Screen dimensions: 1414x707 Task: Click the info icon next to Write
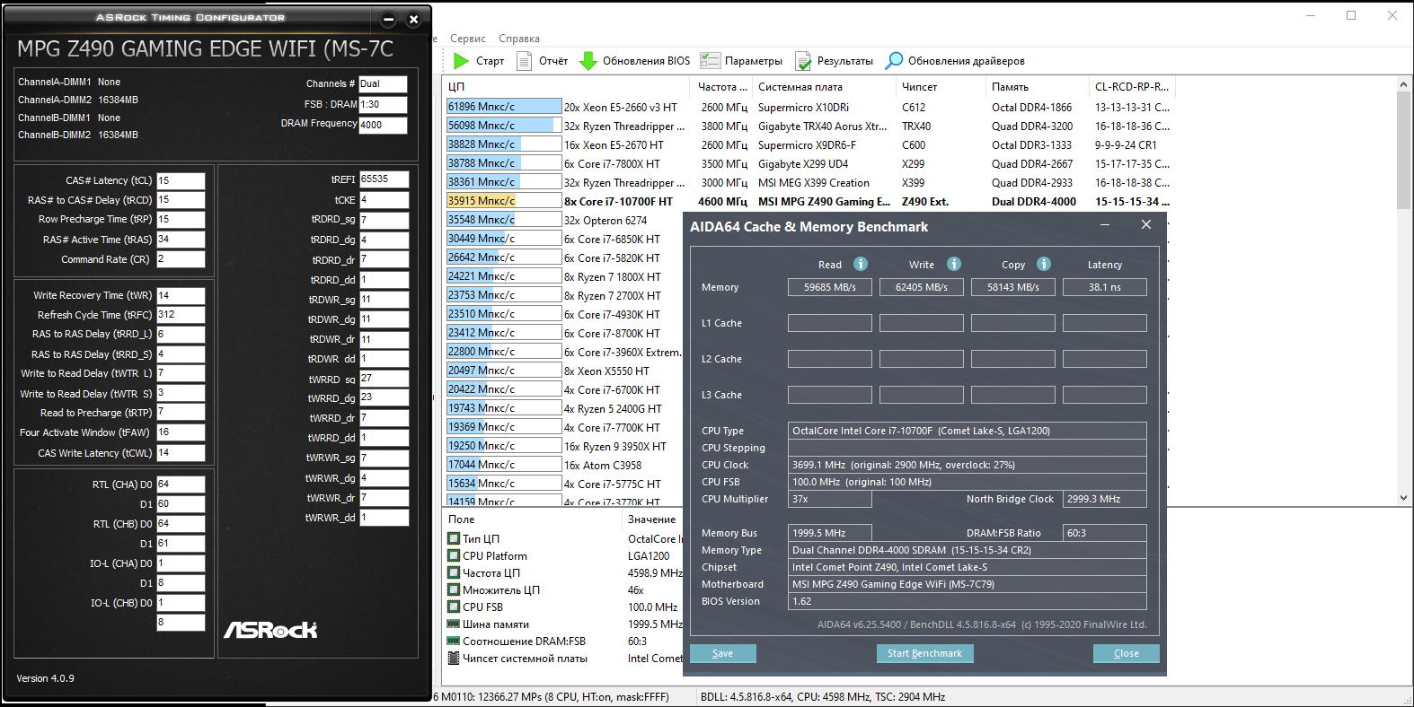click(x=954, y=264)
